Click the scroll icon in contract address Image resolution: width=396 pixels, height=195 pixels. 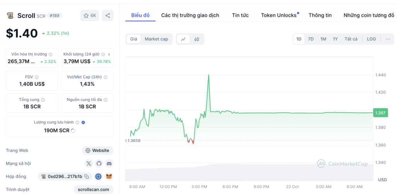(43, 176)
